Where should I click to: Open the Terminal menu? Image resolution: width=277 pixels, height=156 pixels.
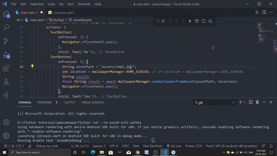[84, 4]
